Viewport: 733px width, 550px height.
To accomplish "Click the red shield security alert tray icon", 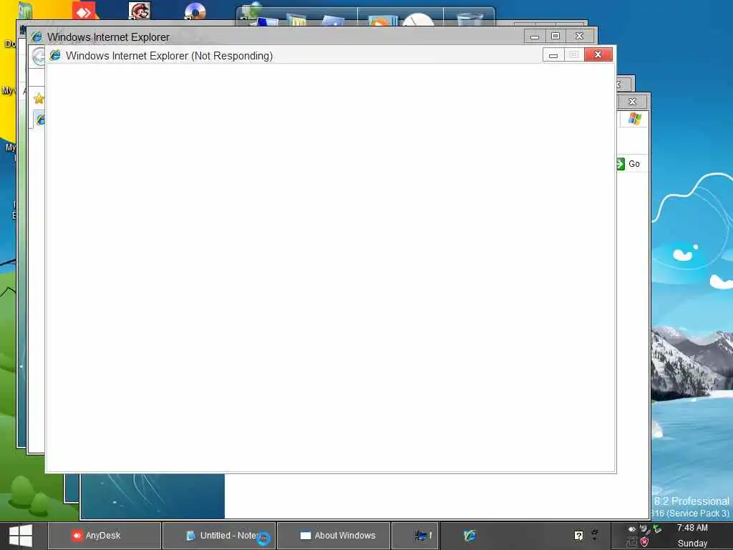I will (x=645, y=542).
